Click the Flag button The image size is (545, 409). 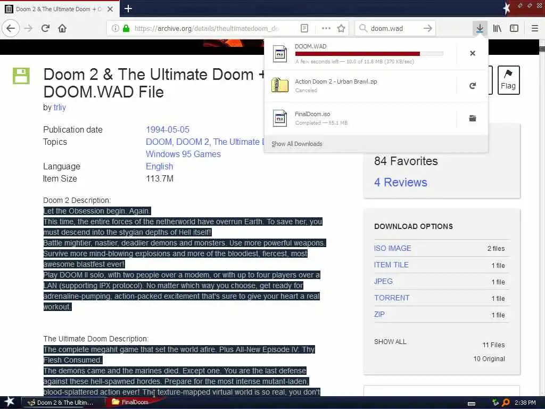pos(508,80)
